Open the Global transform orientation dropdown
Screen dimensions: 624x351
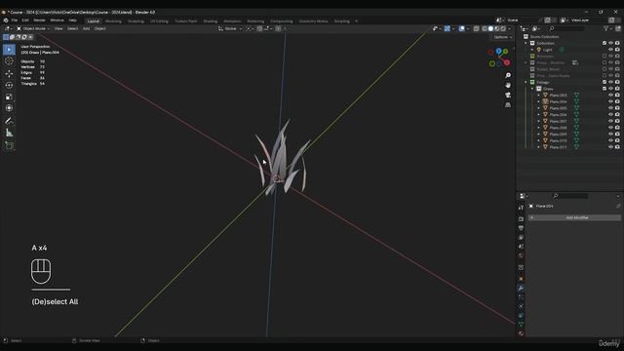[x=230, y=28]
